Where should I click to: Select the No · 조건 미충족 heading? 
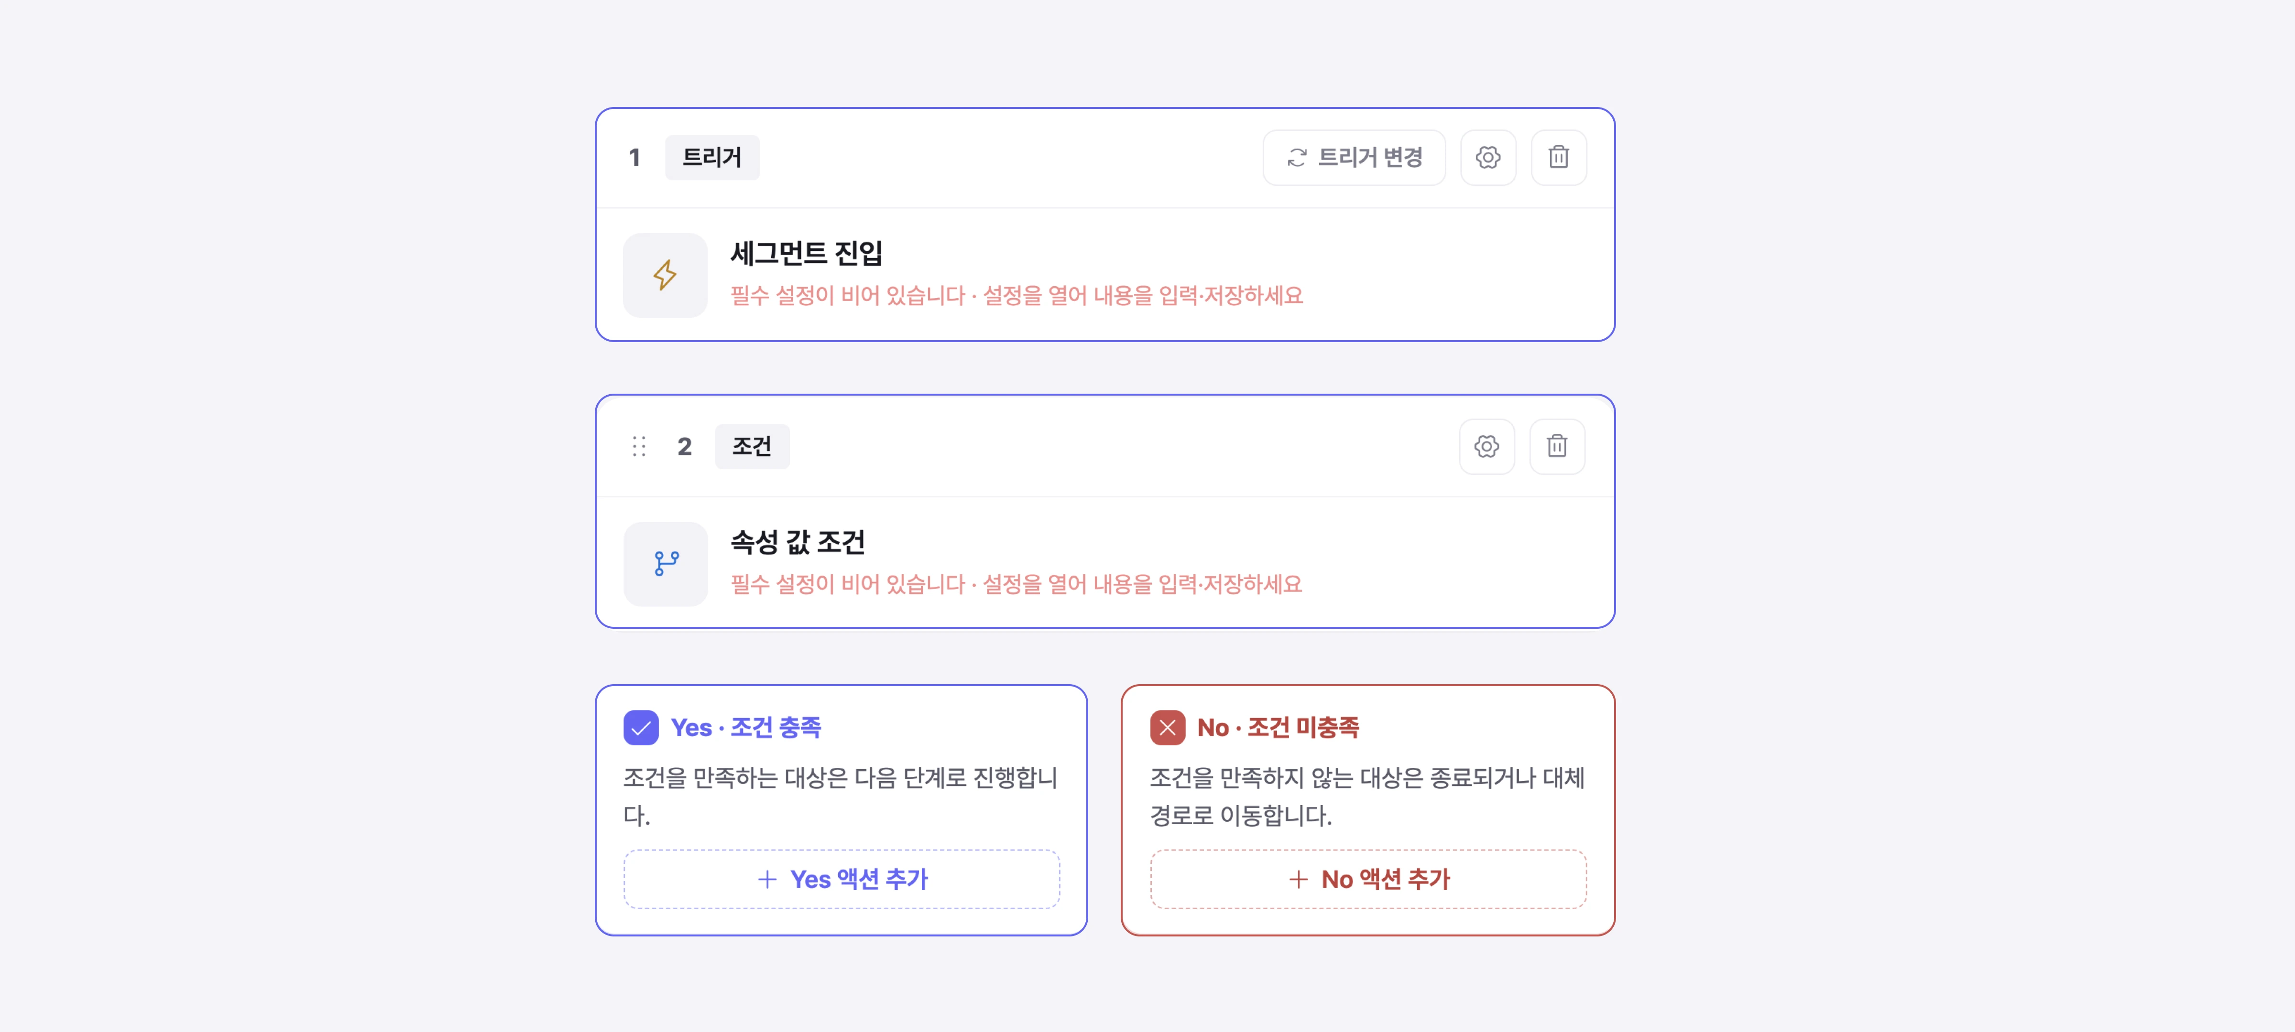tap(1278, 728)
